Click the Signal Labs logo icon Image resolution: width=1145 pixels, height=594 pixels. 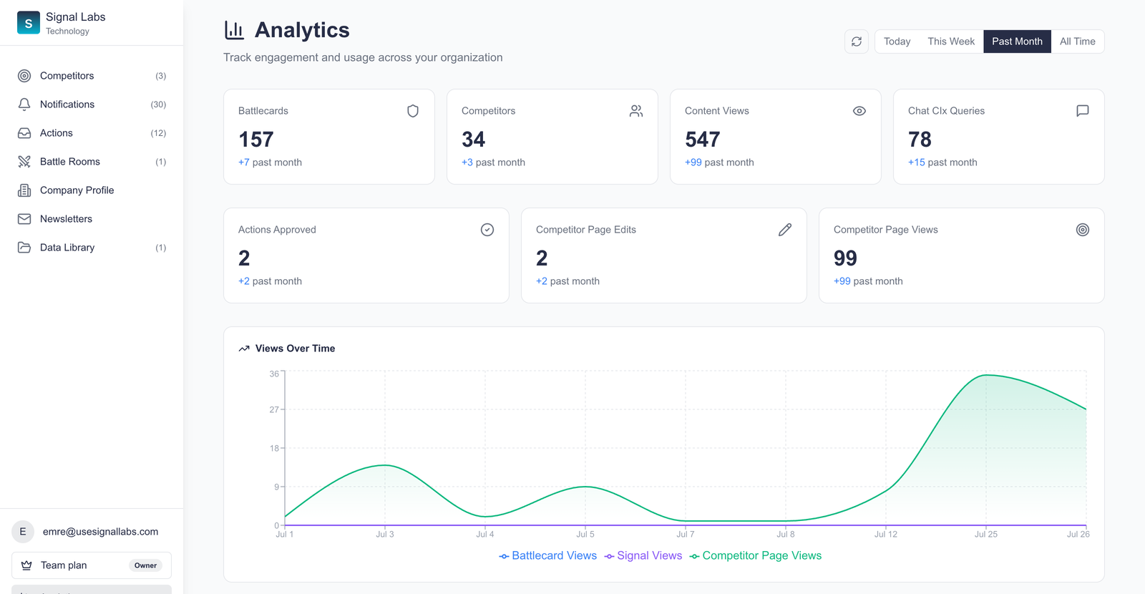[29, 23]
